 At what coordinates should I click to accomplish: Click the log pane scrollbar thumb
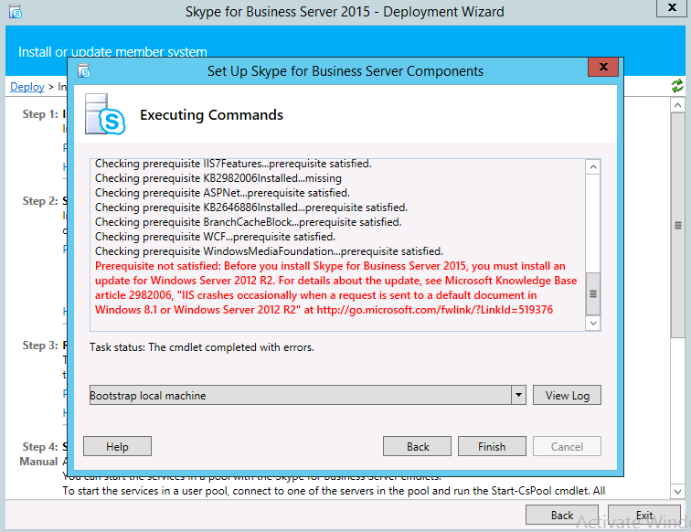click(x=593, y=294)
